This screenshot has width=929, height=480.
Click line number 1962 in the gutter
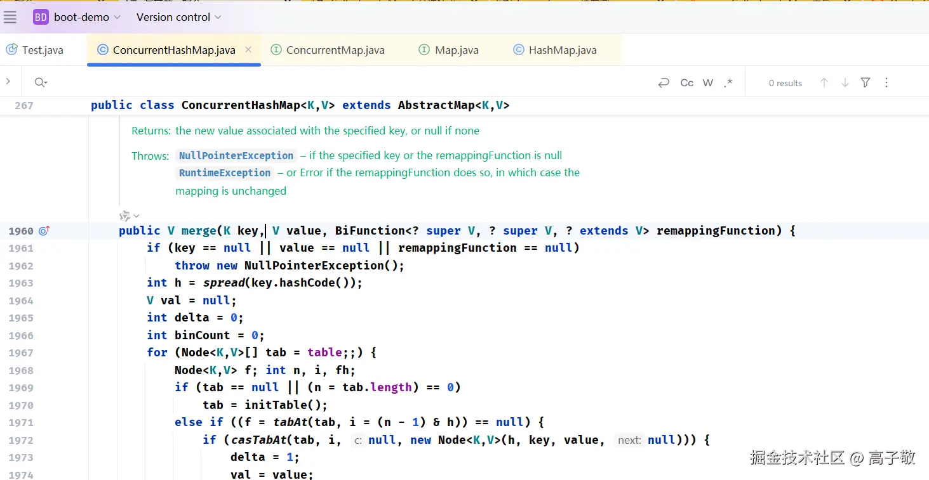(x=21, y=266)
